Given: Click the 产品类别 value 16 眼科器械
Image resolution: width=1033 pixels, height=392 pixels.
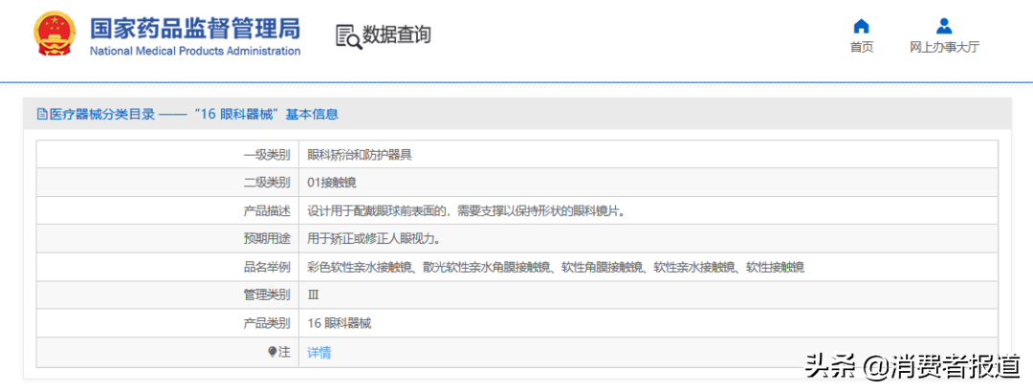Looking at the screenshot, I should click(x=339, y=323).
